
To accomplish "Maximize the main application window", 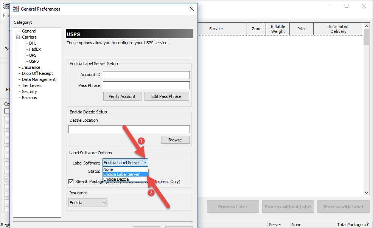I will click(347, 6).
